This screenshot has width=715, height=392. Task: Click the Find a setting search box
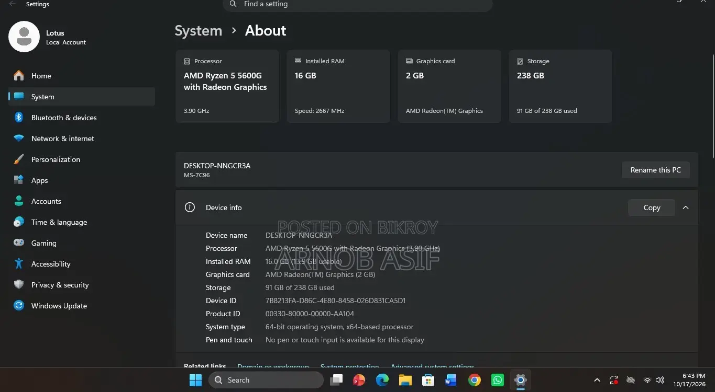click(358, 5)
